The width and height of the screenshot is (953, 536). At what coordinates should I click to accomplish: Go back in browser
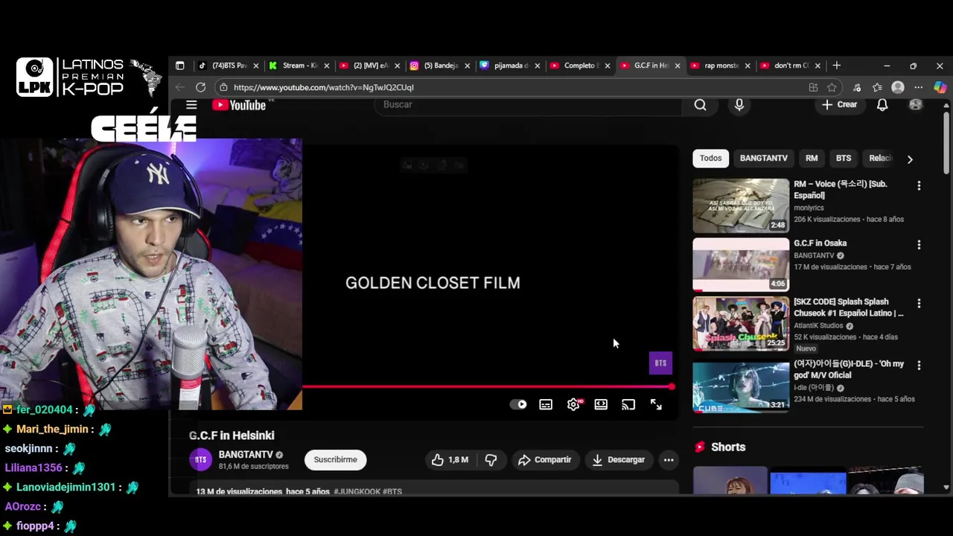(179, 87)
